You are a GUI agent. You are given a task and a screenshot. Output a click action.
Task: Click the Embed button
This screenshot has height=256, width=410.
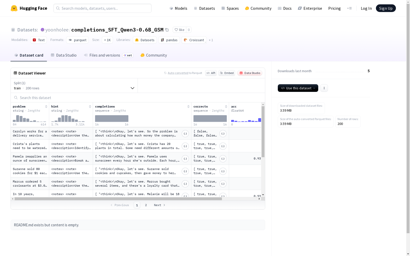(227, 73)
